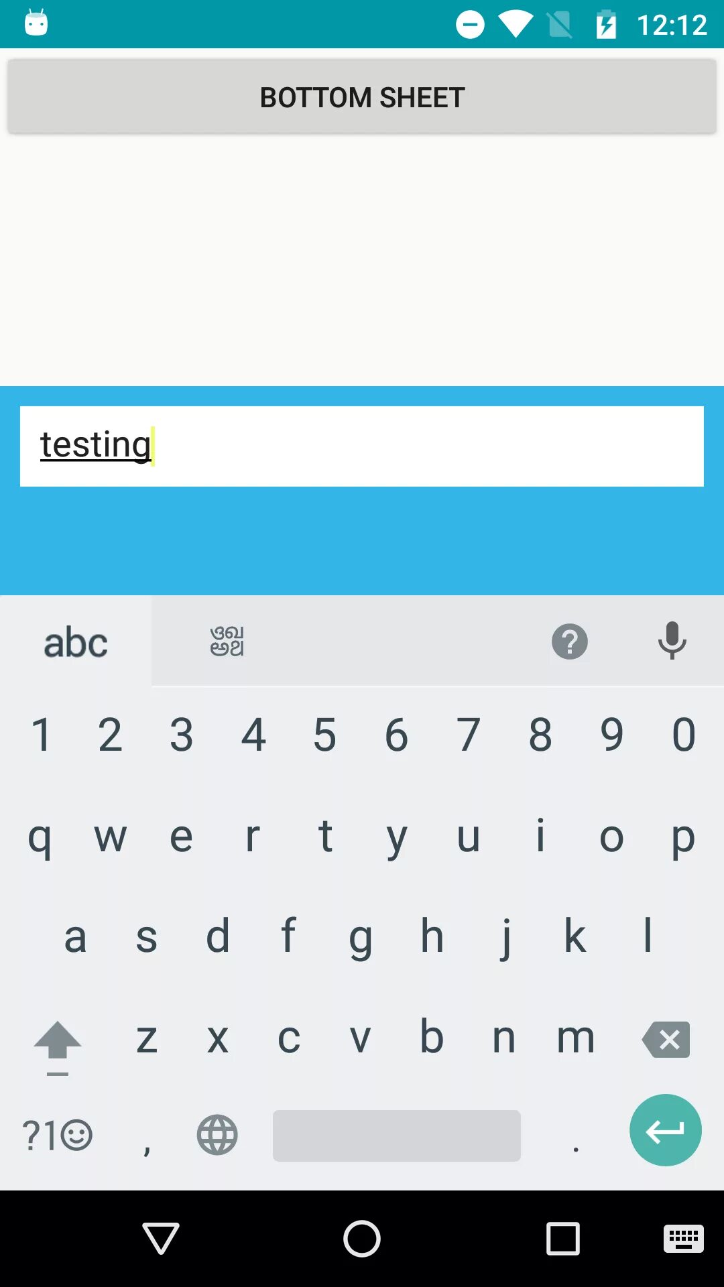The height and width of the screenshot is (1287, 724).
Task: Click the BOTTOM SHEET button
Action: point(362,97)
